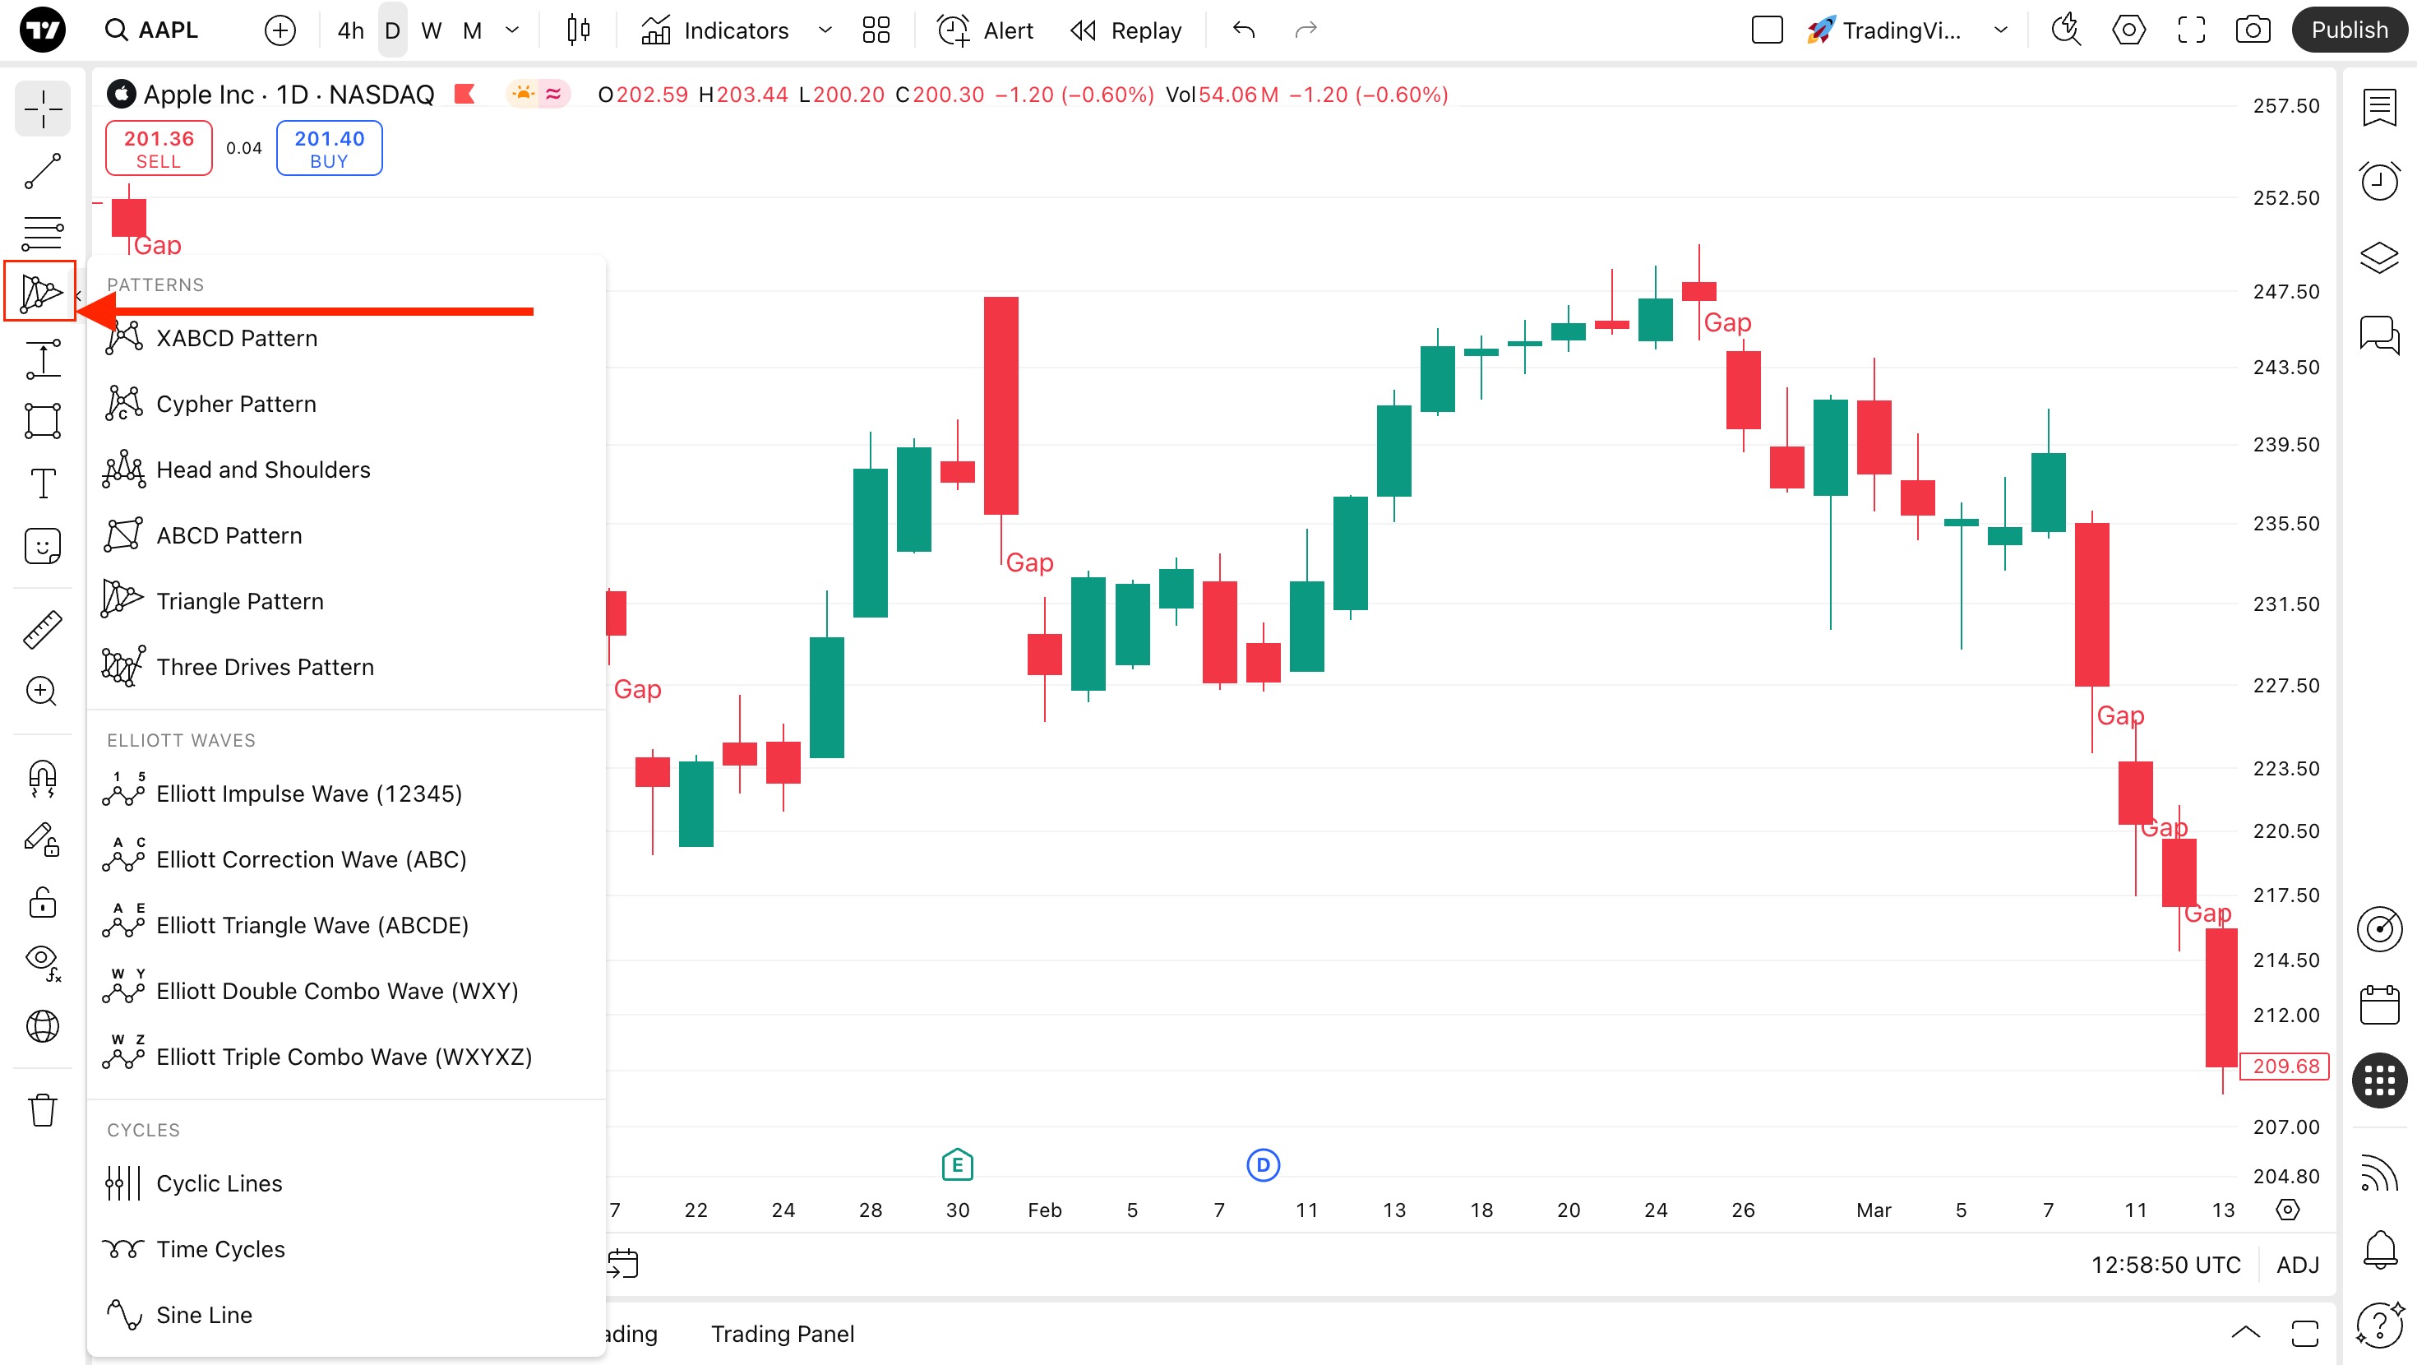2417x1365 pixels.
Task: Click the Publish button
Action: (x=2349, y=30)
